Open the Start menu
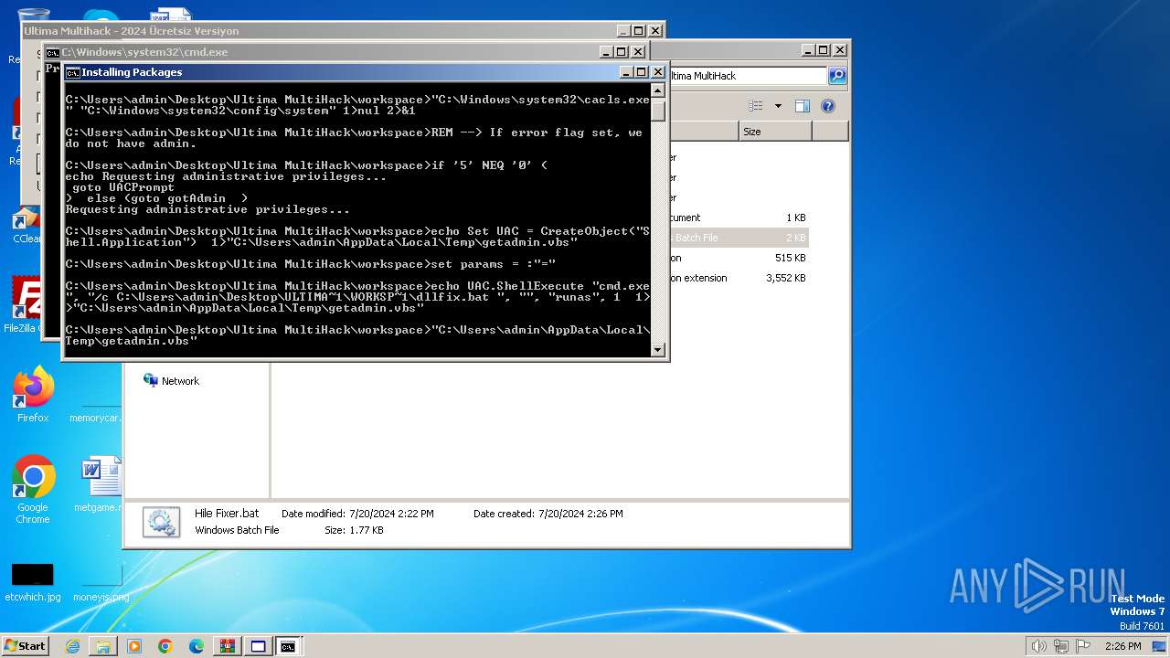The image size is (1170, 658). click(25, 646)
